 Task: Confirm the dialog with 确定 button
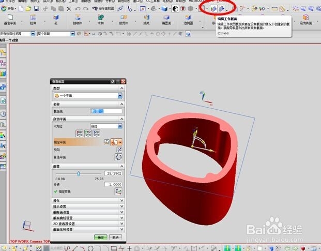[x=100, y=237]
